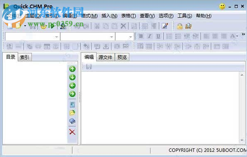Open the font name combo box
This screenshot has height=157, width=247.
(x=88, y=37)
